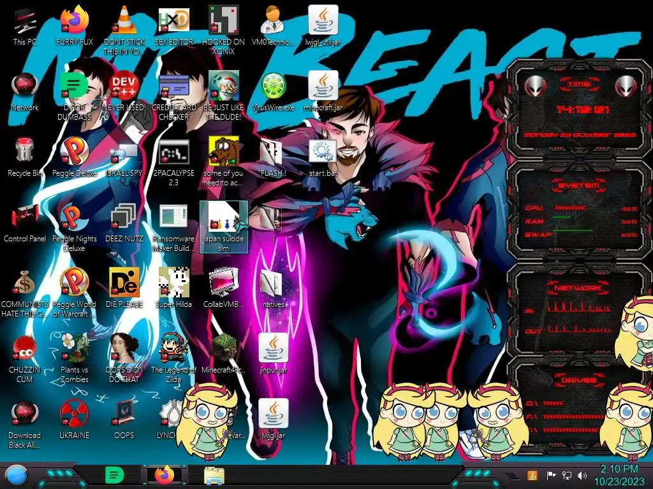Click the SWAP usage bar in widget

pos(573,230)
